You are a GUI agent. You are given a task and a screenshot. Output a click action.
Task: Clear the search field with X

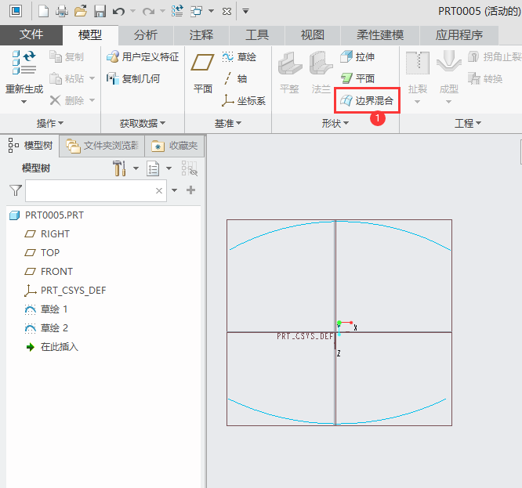pos(159,190)
